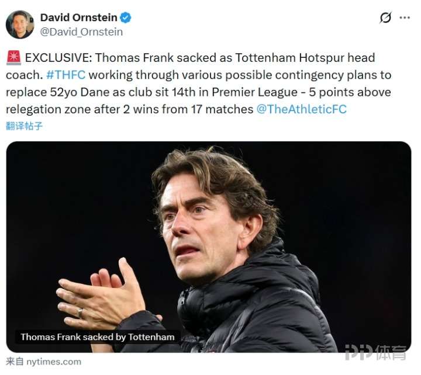This screenshot has height=375, width=421.
Task: Open the #THFC hashtag
Action: [65, 75]
